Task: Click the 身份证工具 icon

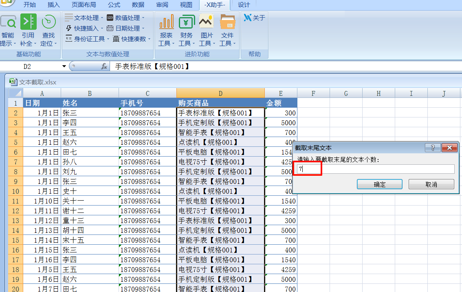Action: coord(69,38)
